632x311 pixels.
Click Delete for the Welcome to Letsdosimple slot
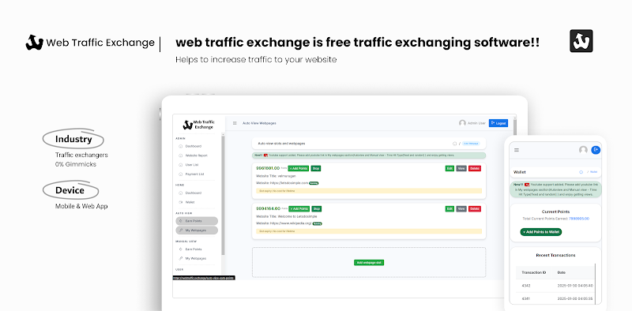pyautogui.click(x=475, y=208)
